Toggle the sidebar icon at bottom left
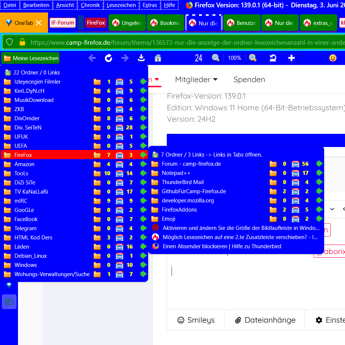 pos(9,302)
